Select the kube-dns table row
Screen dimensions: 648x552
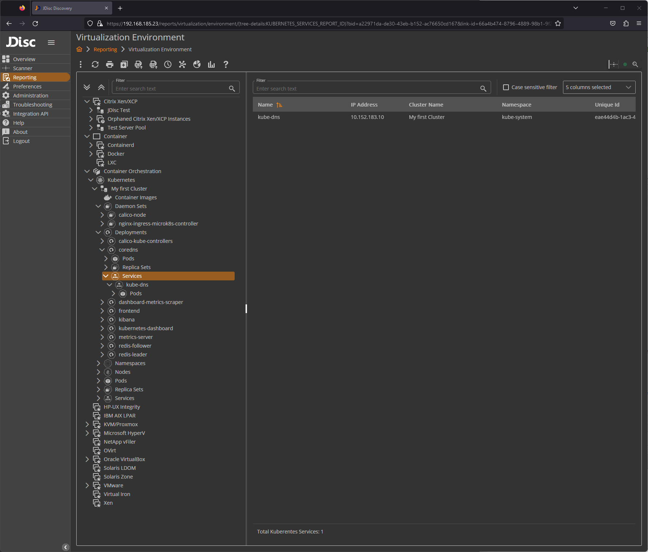444,117
